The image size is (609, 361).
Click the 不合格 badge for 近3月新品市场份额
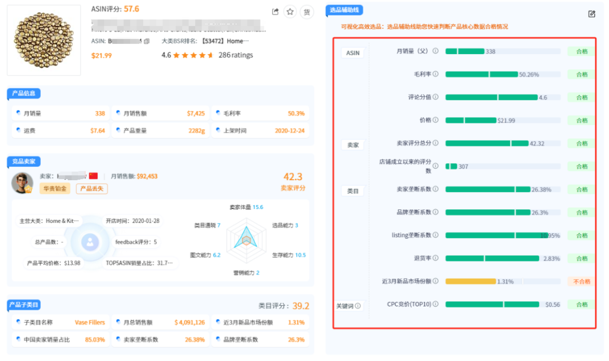click(580, 281)
